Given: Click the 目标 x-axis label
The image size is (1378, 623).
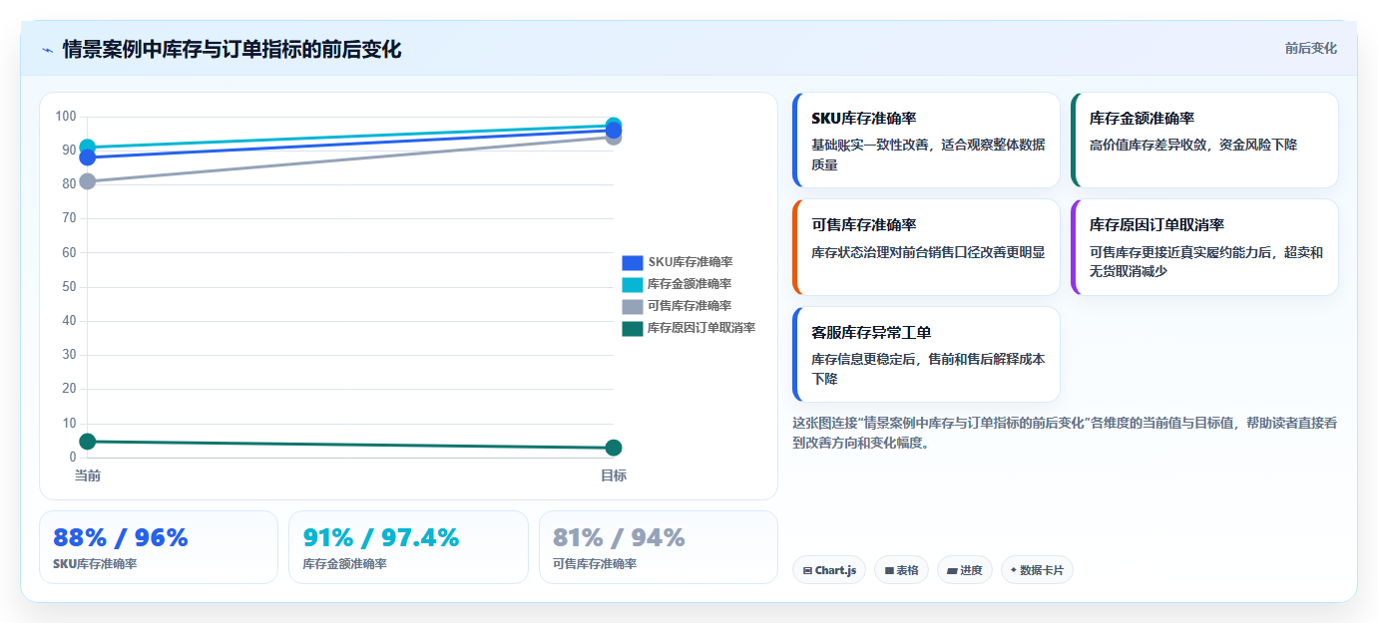Looking at the screenshot, I should (614, 475).
